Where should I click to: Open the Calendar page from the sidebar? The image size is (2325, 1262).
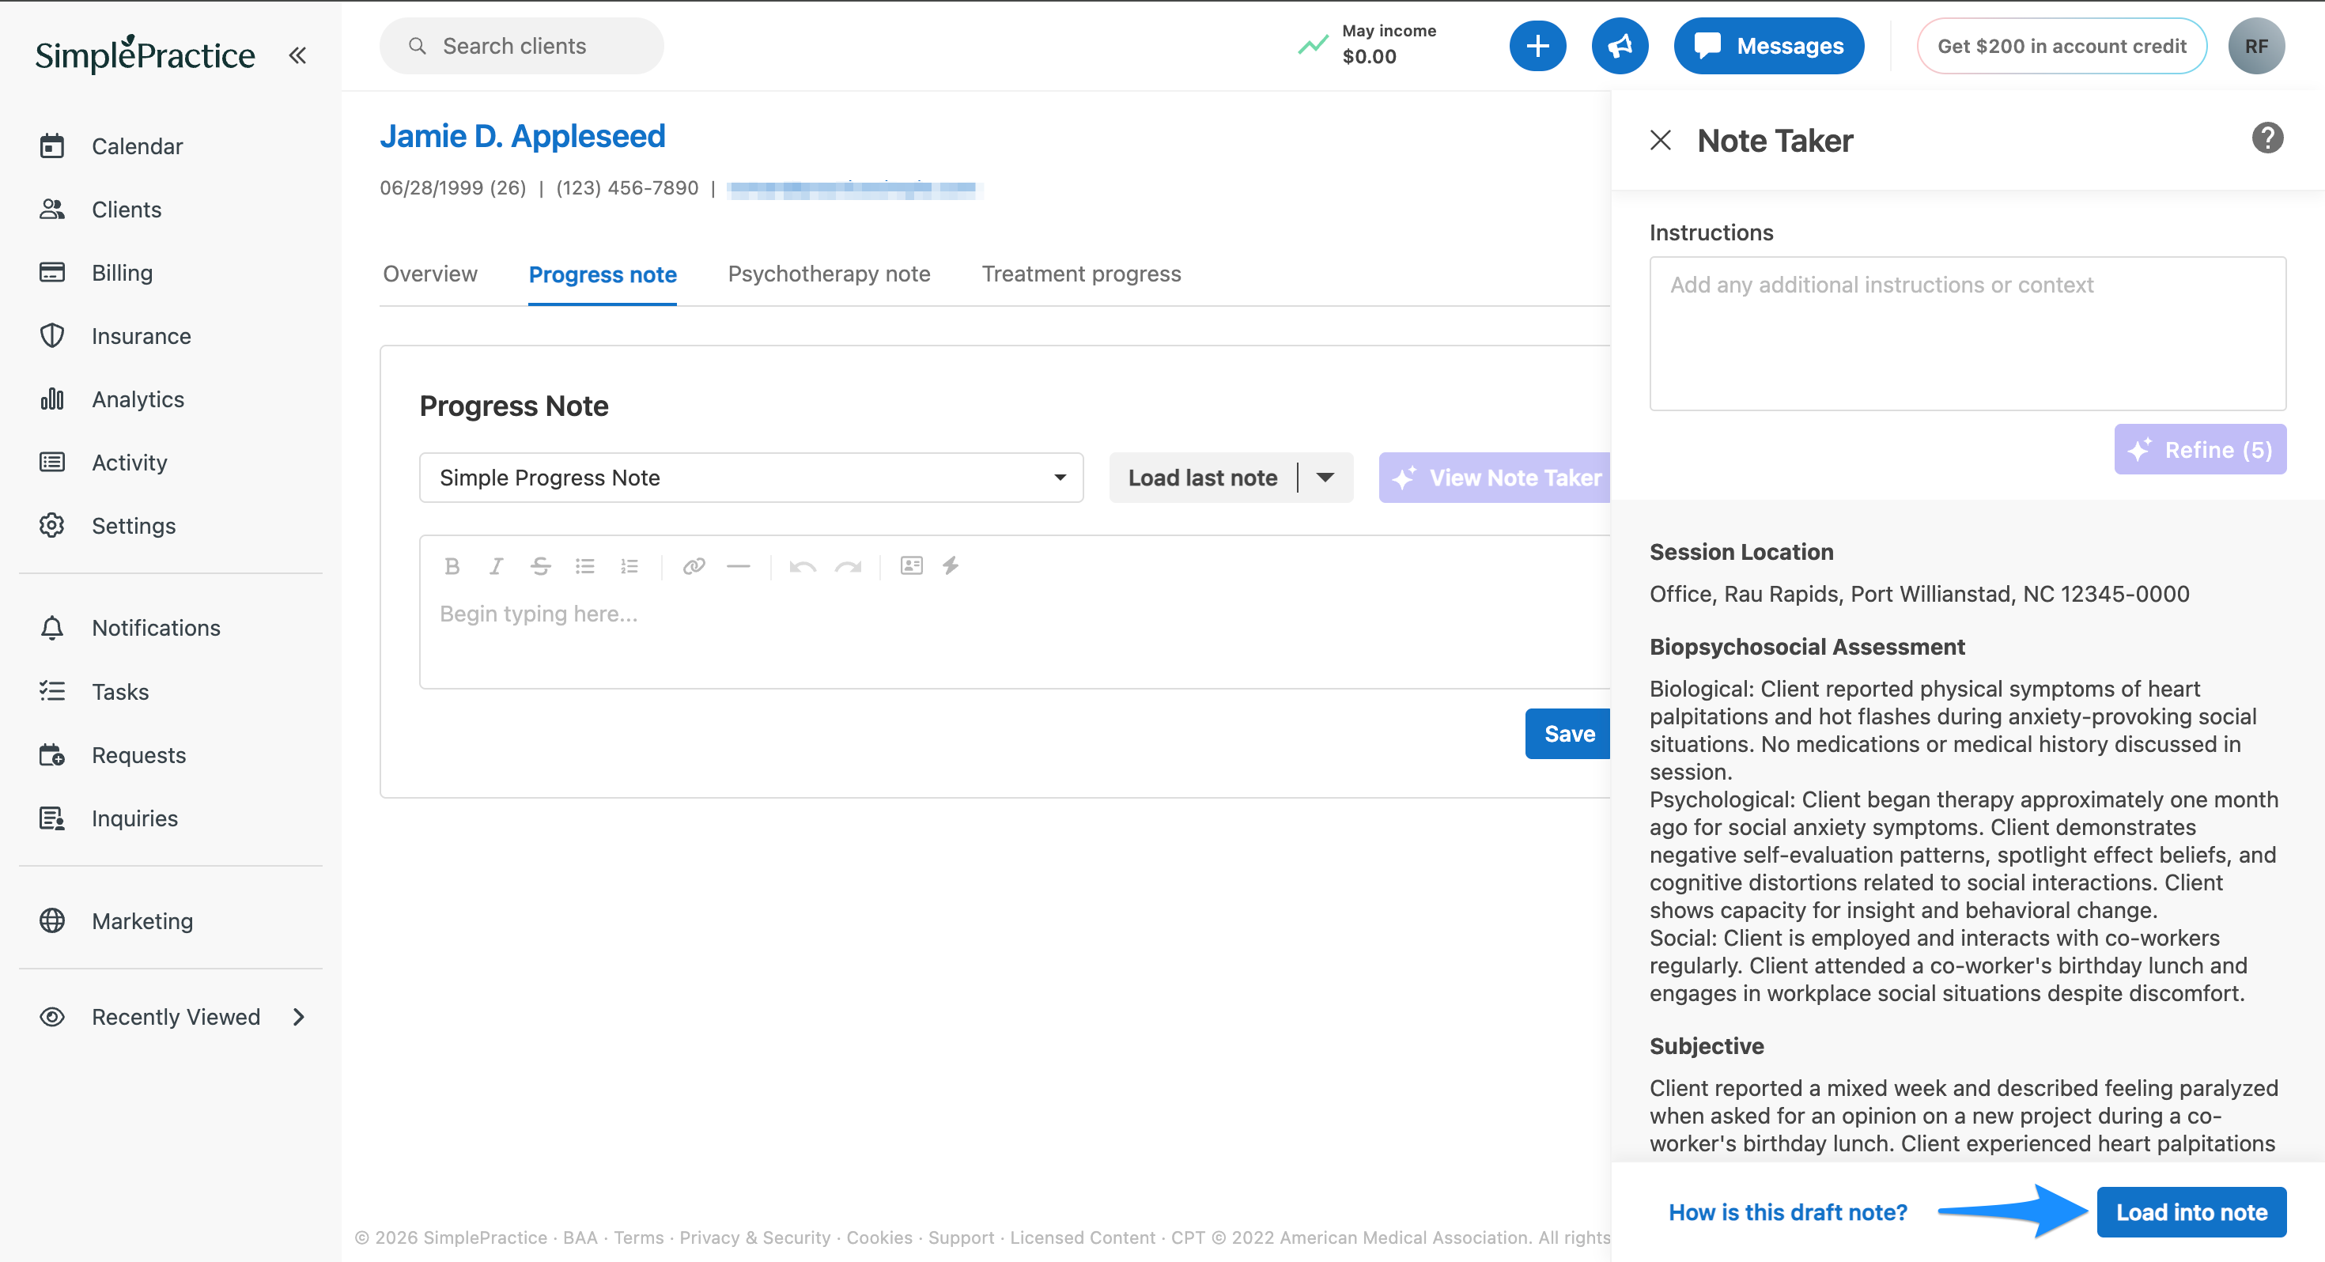(x=137, y=146)
